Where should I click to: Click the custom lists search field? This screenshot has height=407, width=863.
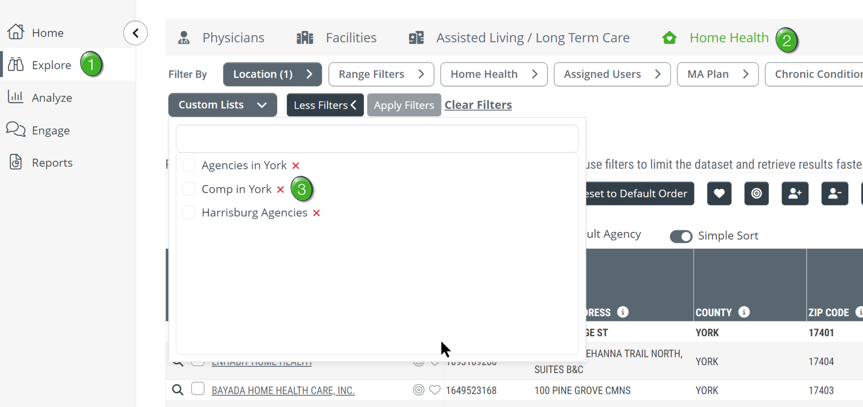point(377,138)
